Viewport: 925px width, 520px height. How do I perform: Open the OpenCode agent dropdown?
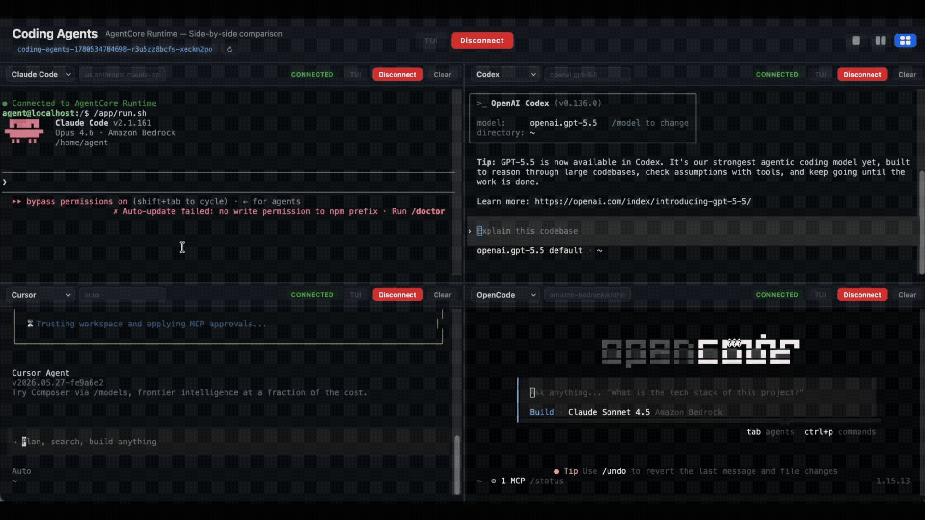pos(505,295)
